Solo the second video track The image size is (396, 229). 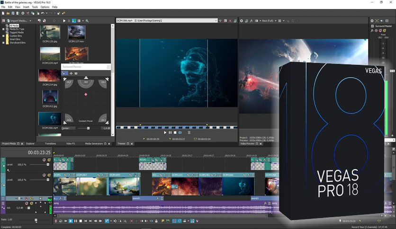click(48, 175)
